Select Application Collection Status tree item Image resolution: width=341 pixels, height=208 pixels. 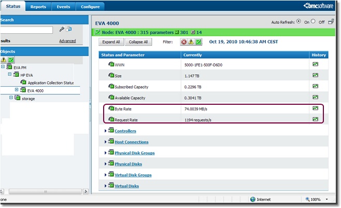tap(51, 83)
